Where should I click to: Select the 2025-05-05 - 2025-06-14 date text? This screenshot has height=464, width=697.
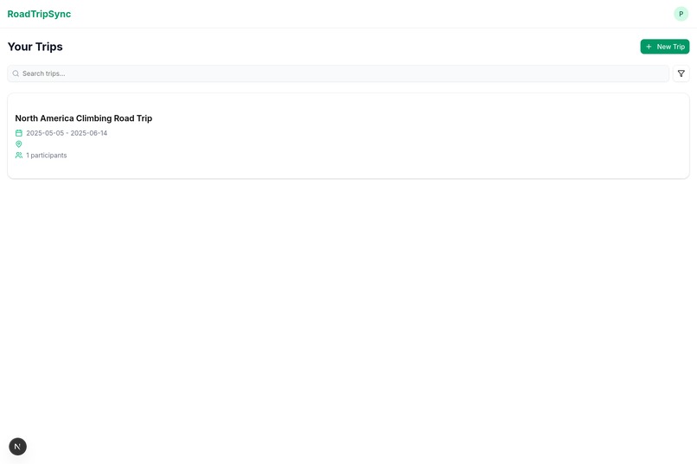(67, 133)
